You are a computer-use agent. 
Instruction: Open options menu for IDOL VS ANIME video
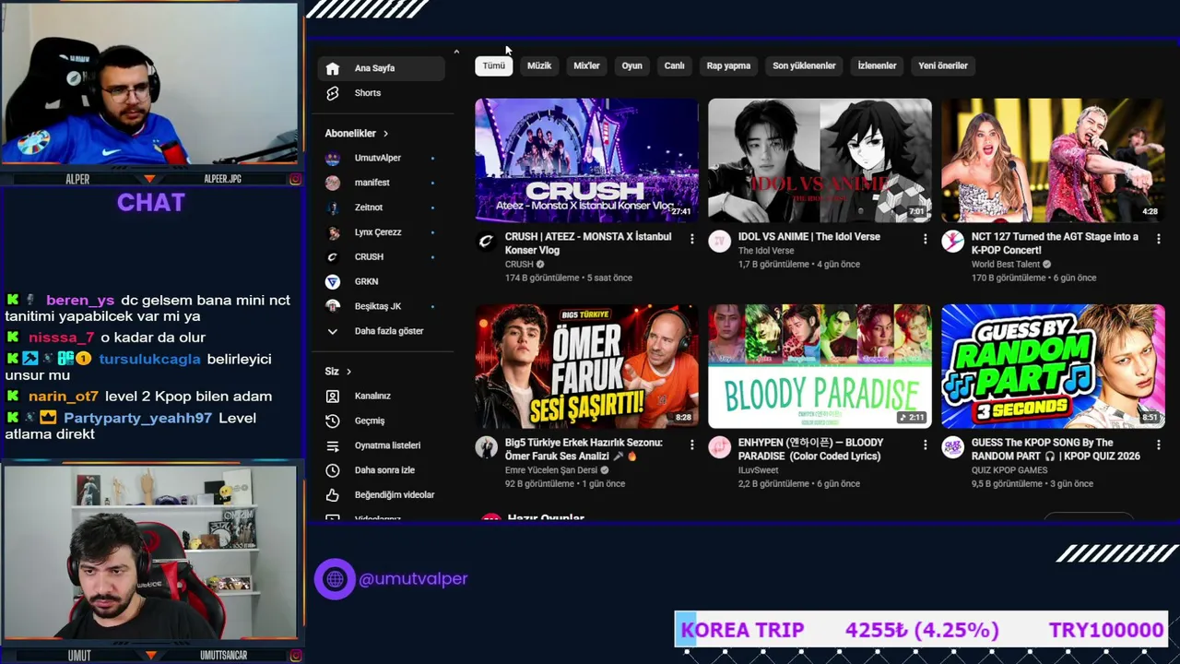(925, 239)
